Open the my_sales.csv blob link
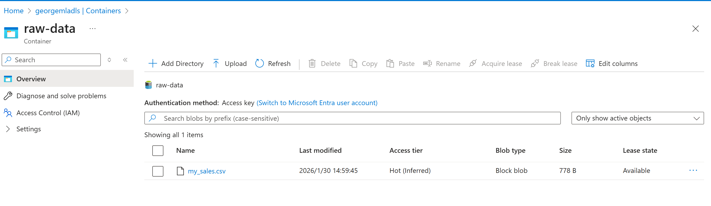 (206, 171)
